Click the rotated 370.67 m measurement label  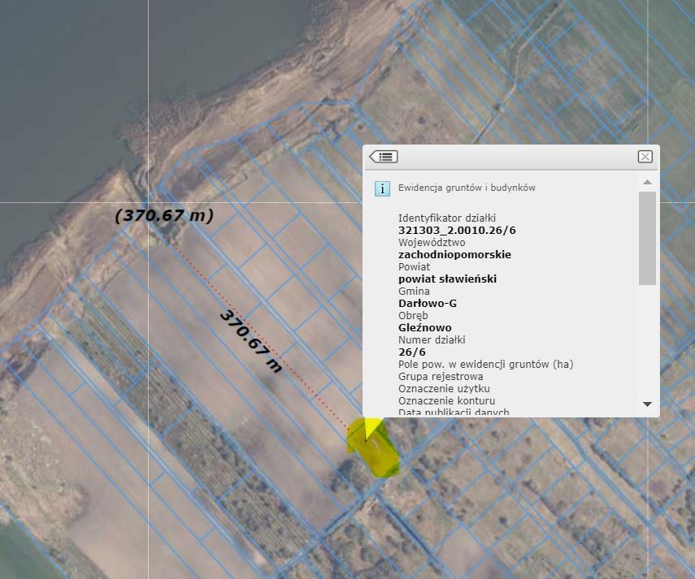251,341
